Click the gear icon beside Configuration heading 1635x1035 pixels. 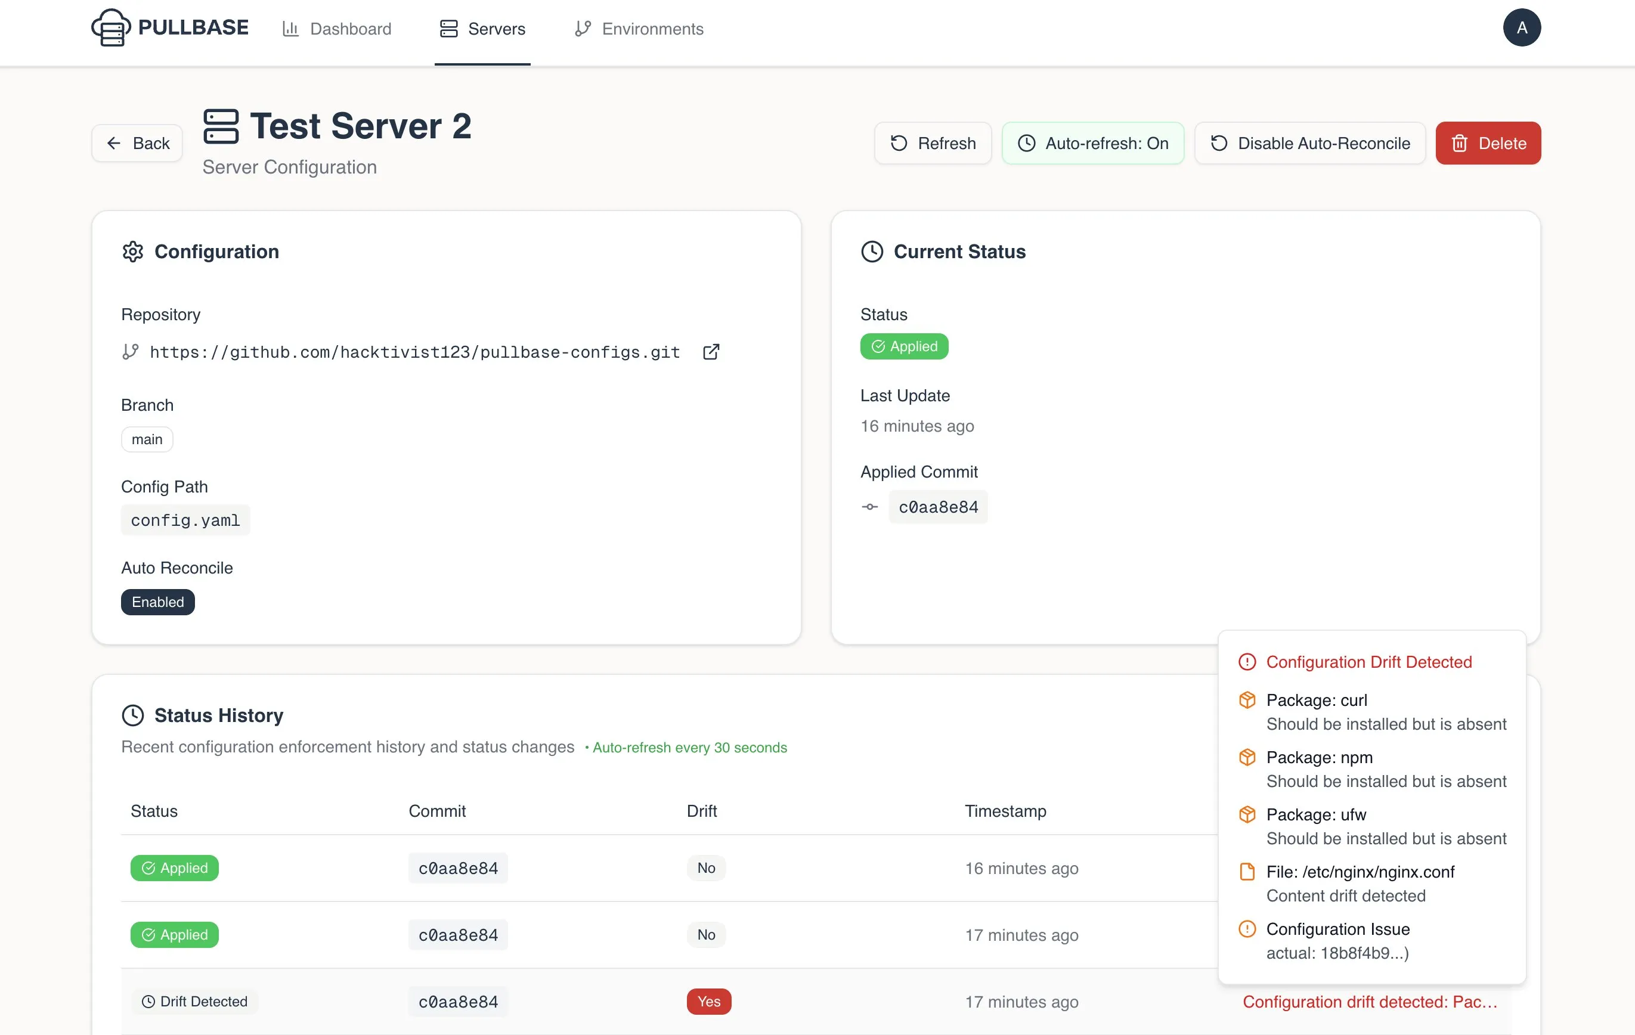[x=133, y=251]
